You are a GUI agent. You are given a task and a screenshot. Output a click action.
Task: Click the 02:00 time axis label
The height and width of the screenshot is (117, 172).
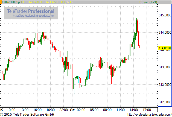pyautogui.click(x=81, y=110)
